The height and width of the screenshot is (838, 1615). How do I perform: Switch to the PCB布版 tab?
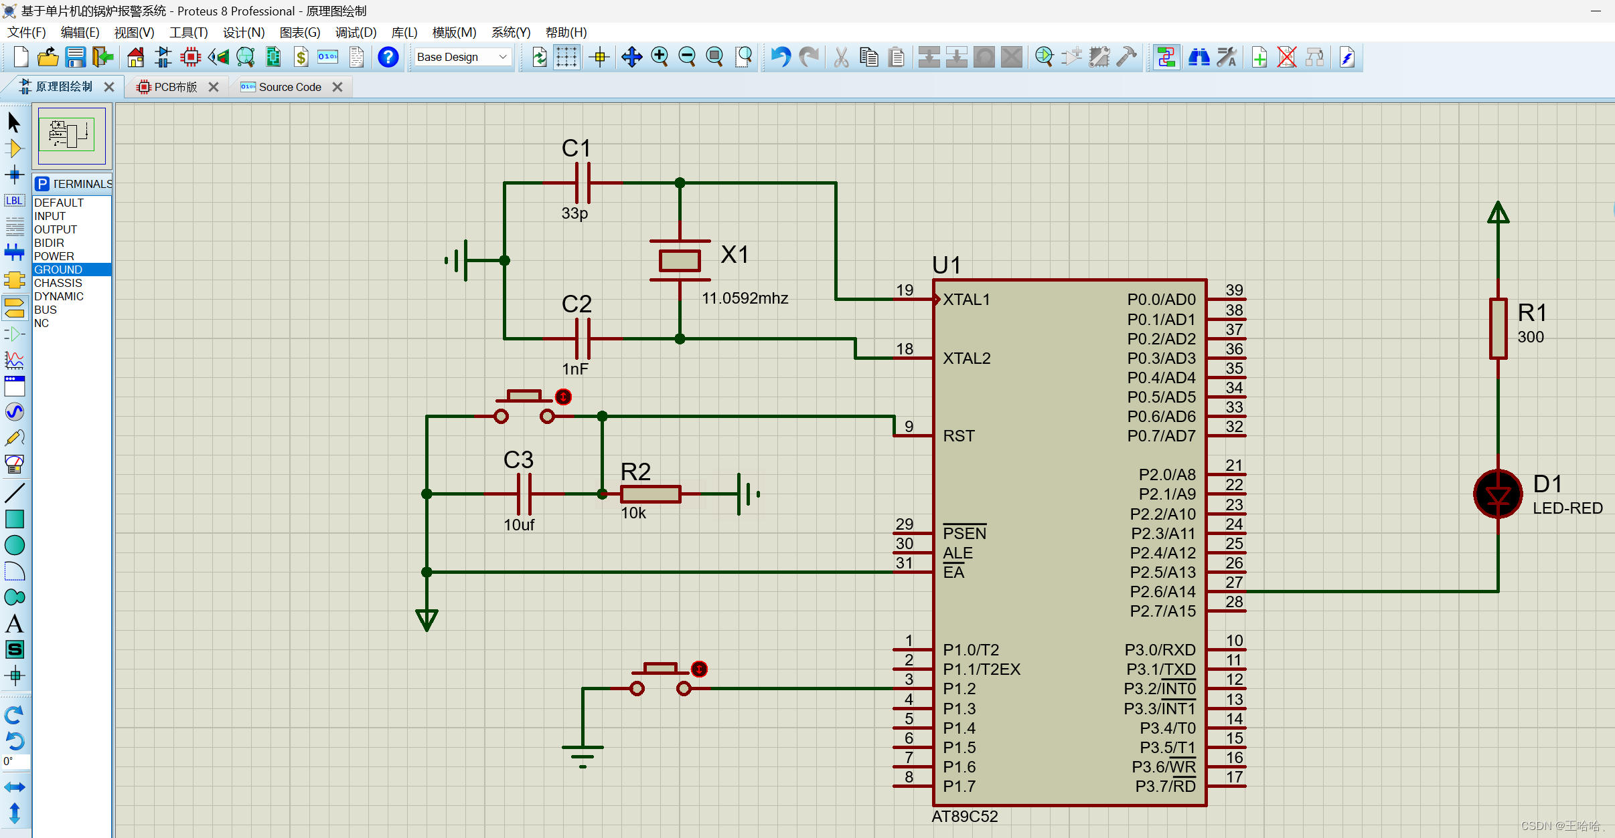(x=175, y=87)
